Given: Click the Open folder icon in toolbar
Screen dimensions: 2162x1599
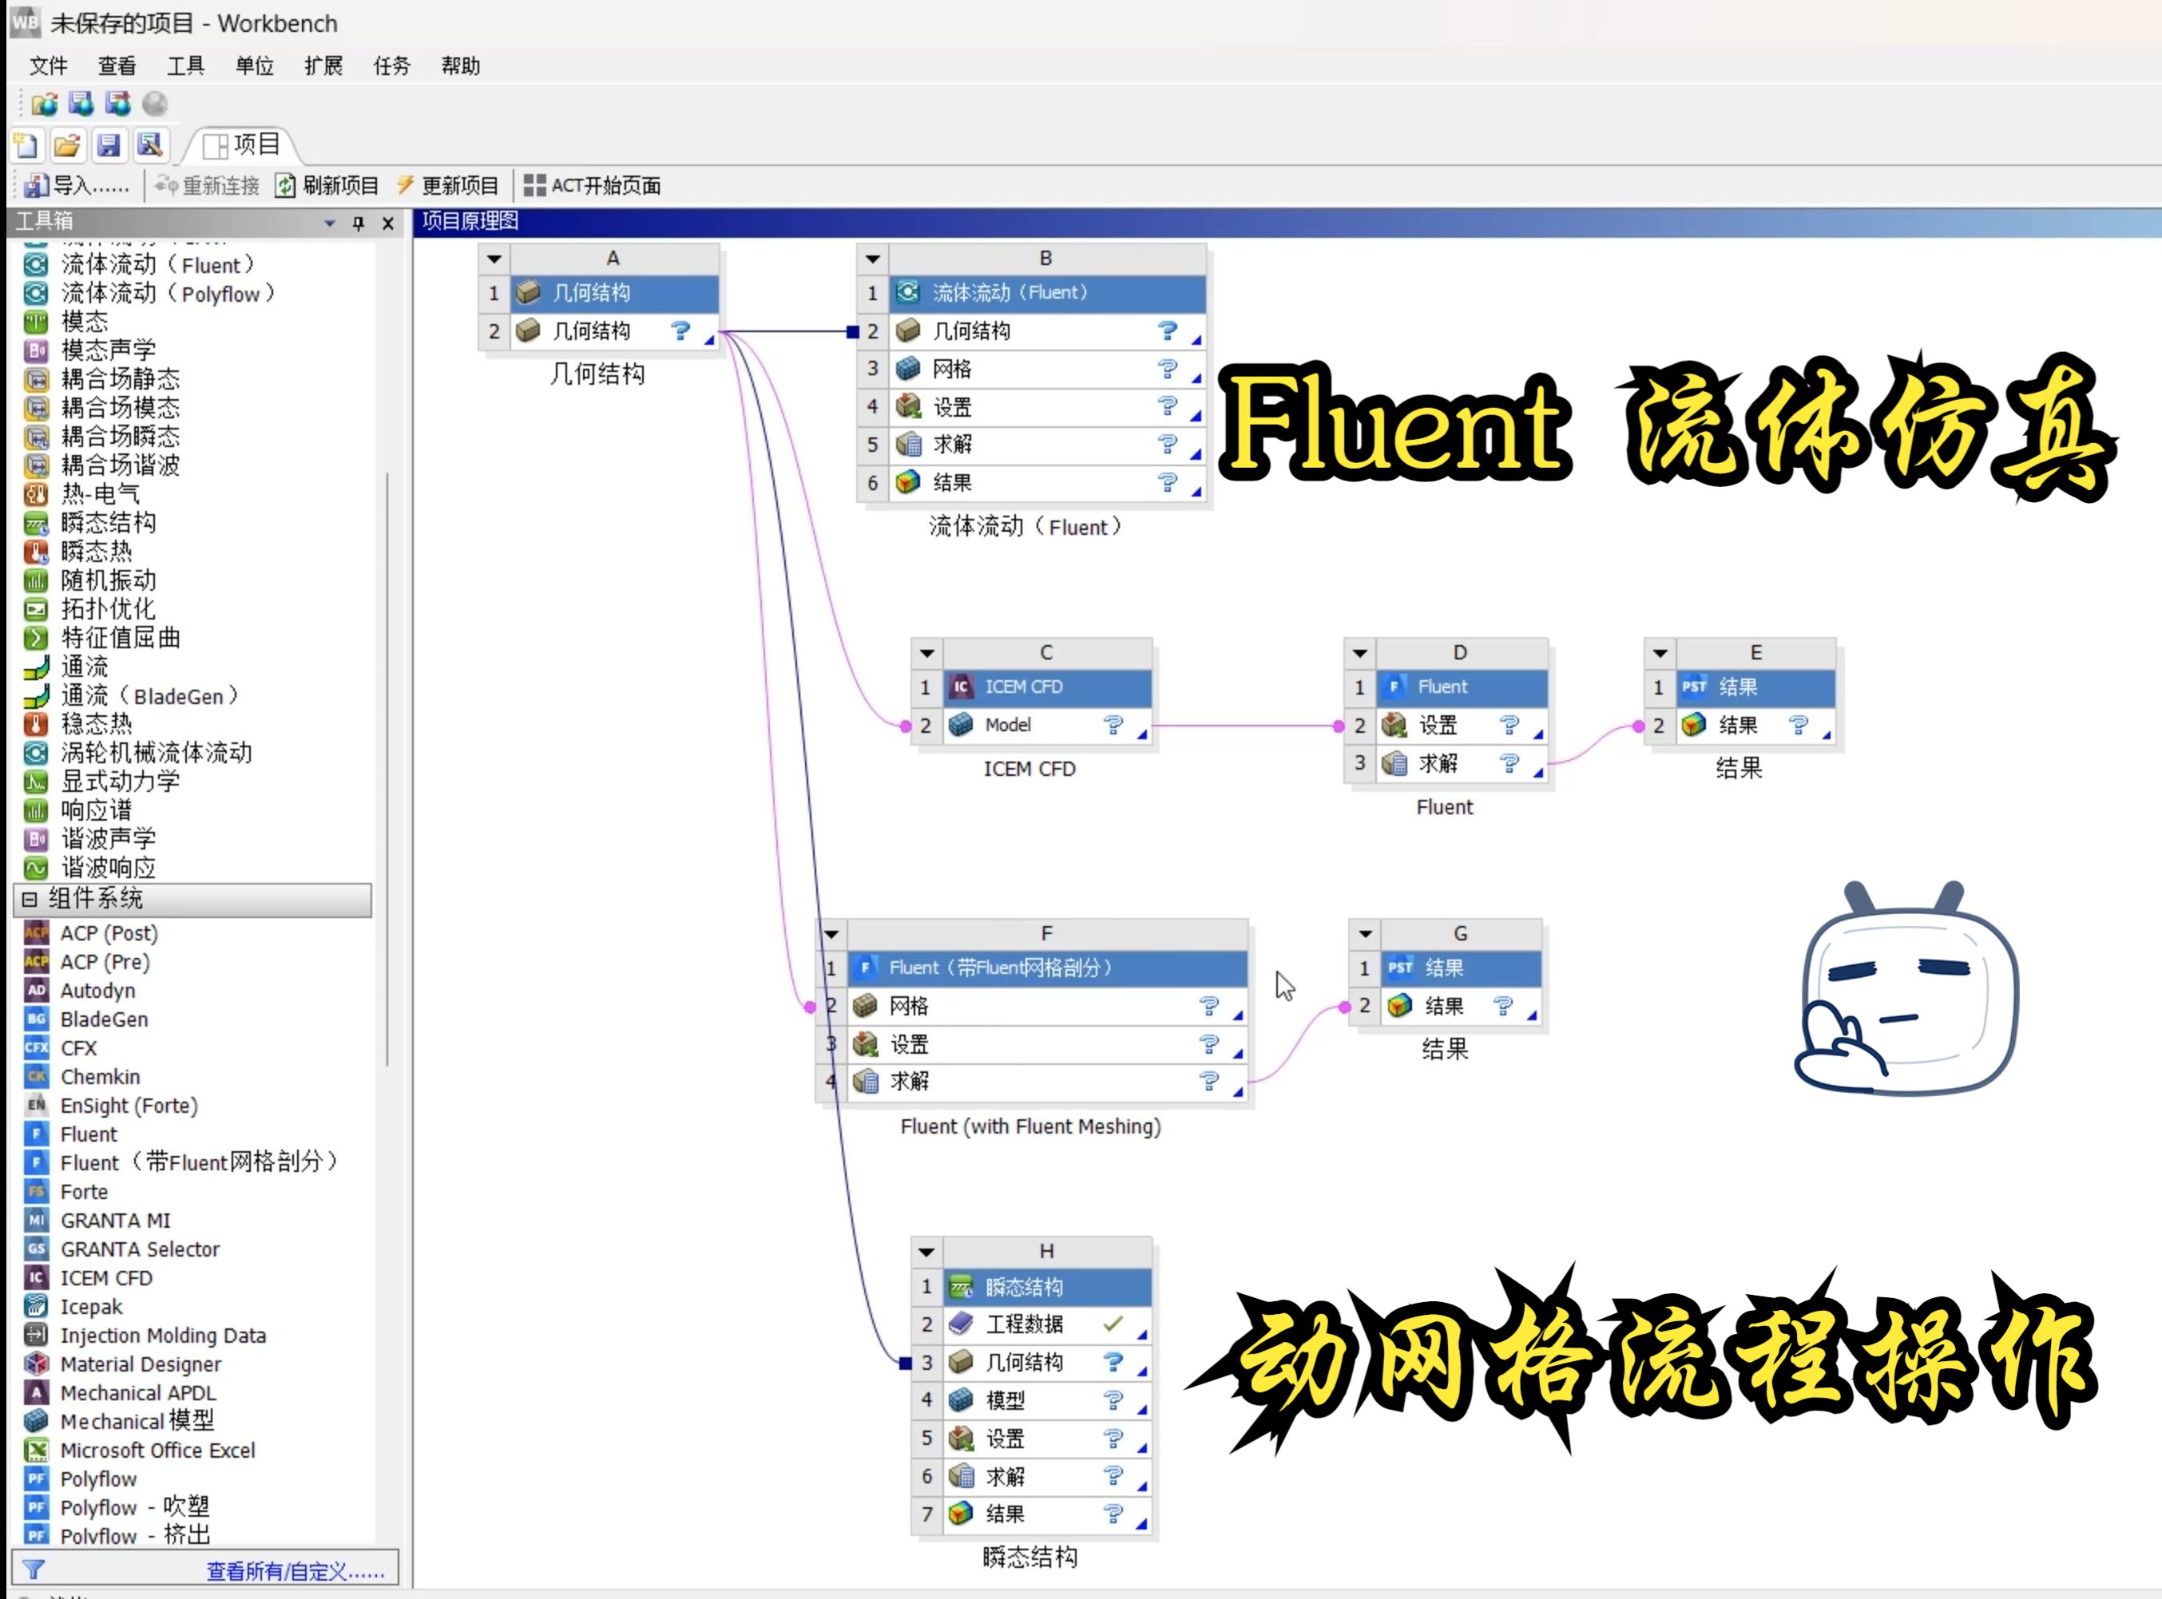Looking at the screenshot, I should tap(67, 145).
